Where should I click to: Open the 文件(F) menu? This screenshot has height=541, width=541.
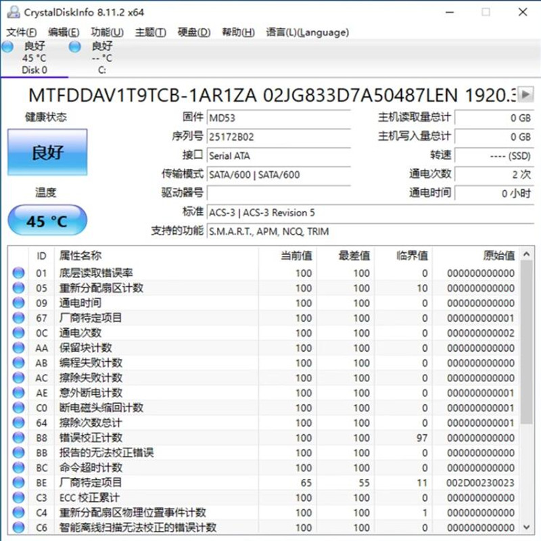point(22,32)
